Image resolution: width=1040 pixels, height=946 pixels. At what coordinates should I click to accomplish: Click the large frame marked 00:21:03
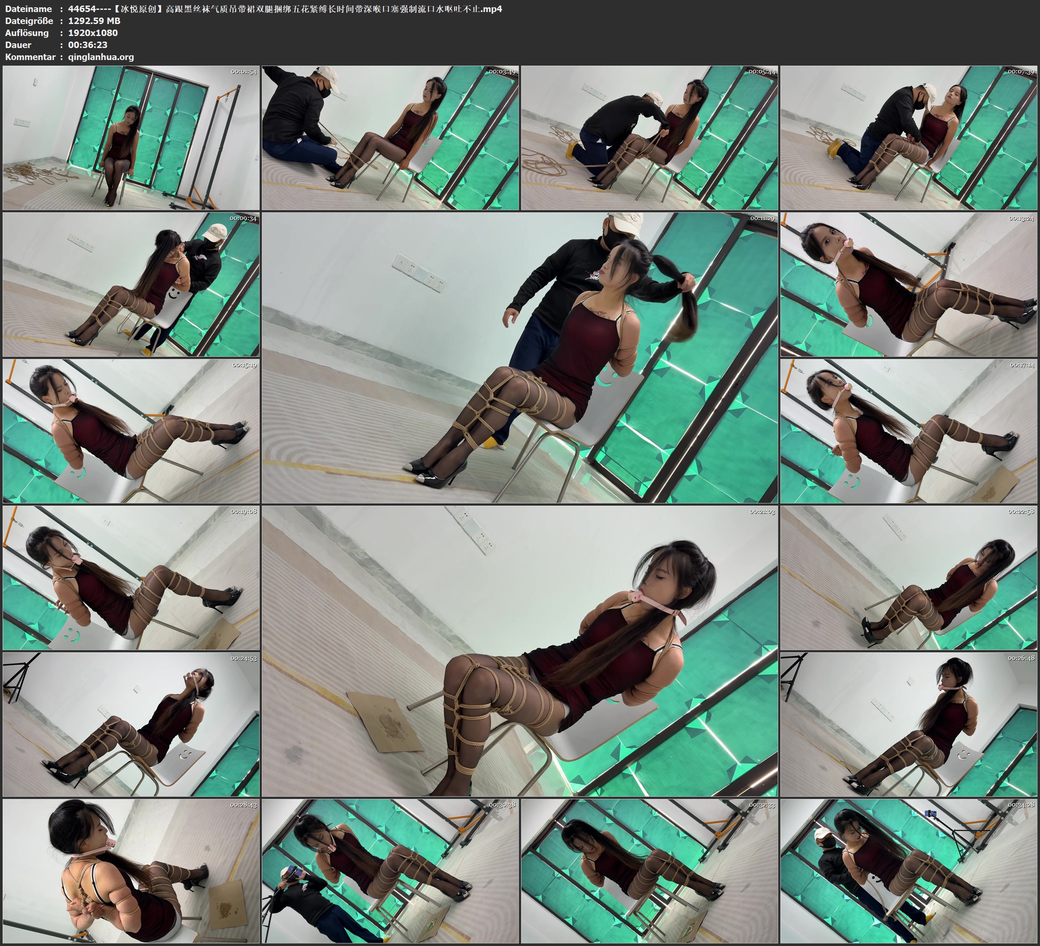(520, 651)
